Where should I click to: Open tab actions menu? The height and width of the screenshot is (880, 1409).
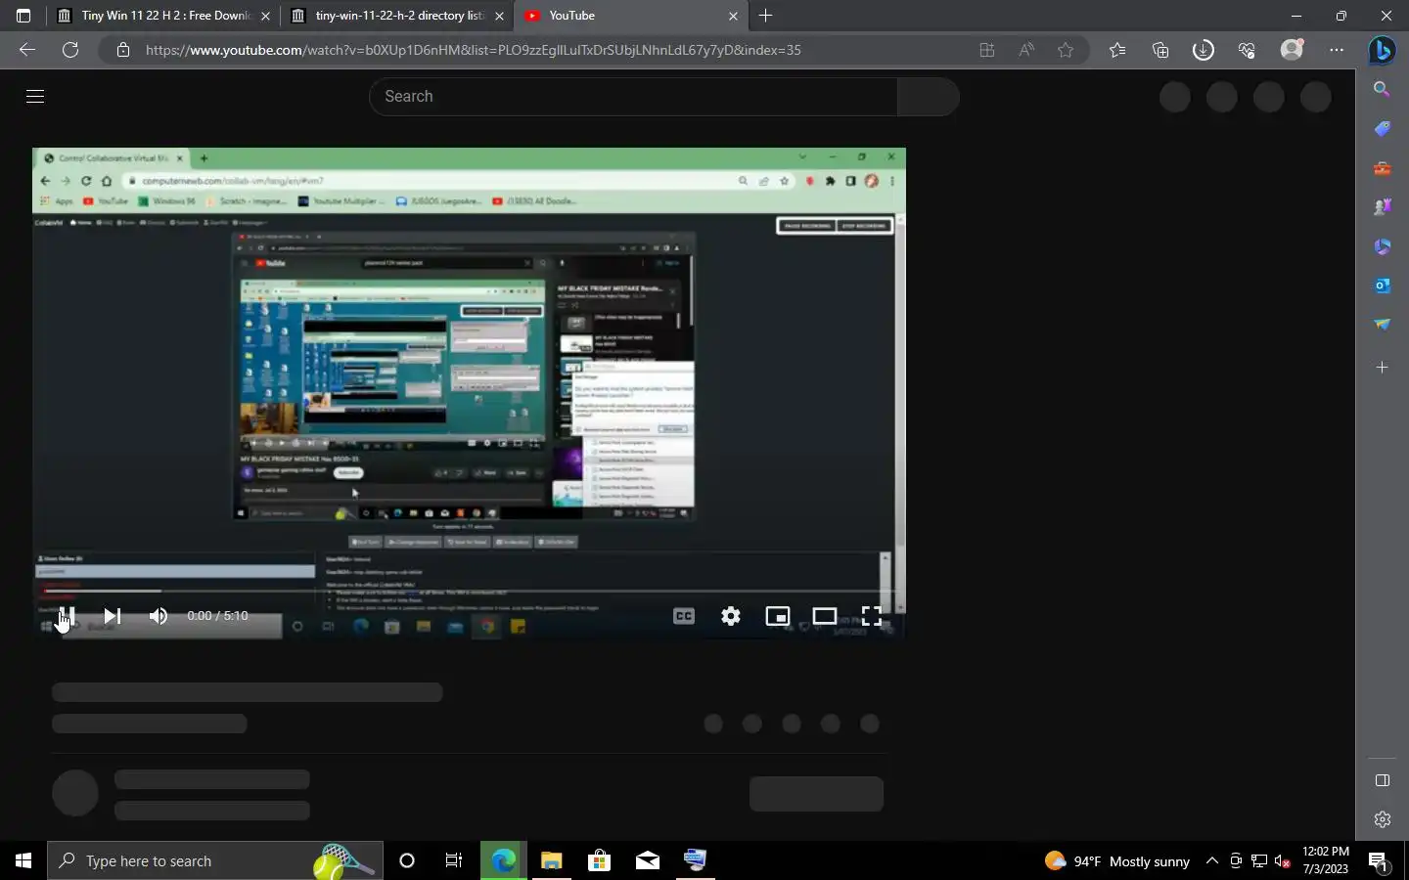(x=23, y=16)
